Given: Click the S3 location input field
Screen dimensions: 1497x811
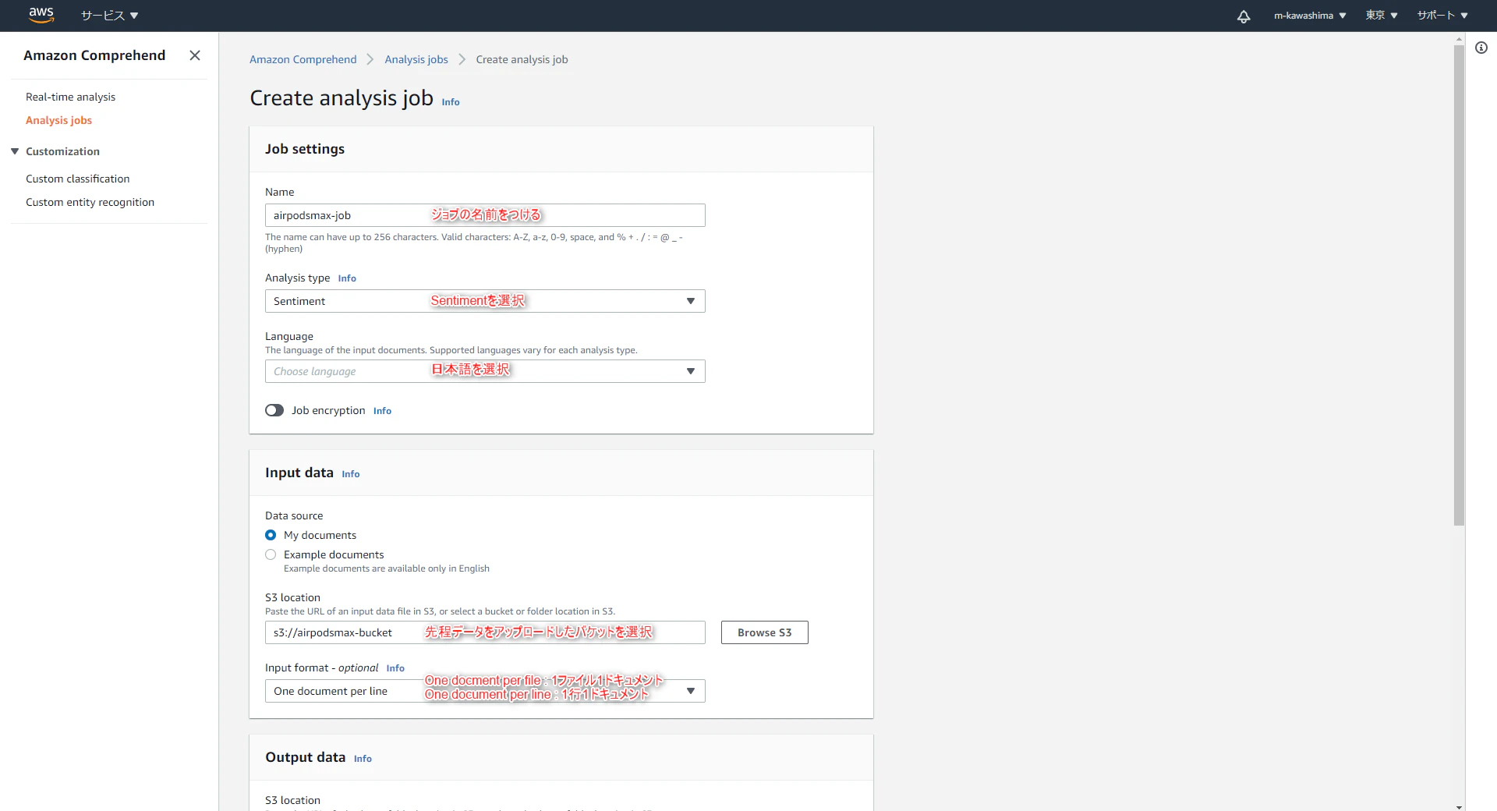Looking at the screenshot, I should pyautogui.click(x=485, y=632).
